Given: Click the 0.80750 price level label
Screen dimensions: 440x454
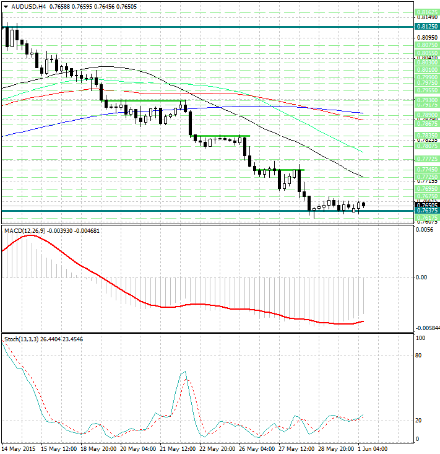Looking at the screenshot, I should [x=427, y=45].
